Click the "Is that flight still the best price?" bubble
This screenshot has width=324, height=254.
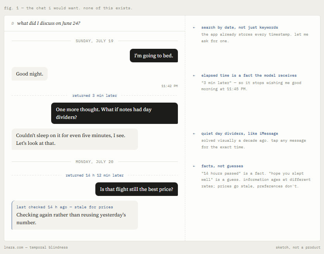point(136,189)
